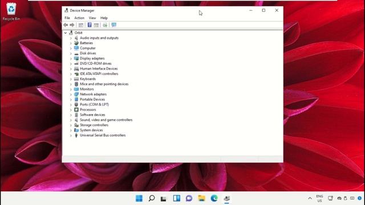Viewport: 365px width, 205px height.
Task: Click the Portable Devices icon
Action: (76, 99)
